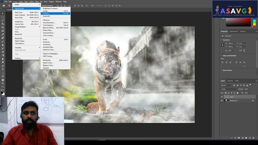Collapse the Quick Actions section

click(221, 70)
